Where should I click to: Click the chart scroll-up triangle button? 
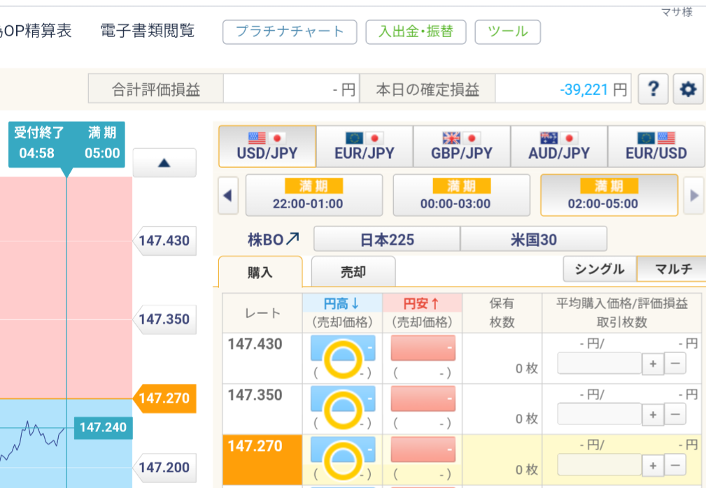tap(164, 163)
